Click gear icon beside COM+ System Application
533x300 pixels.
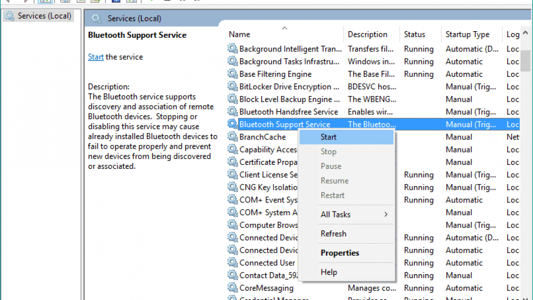233,212
